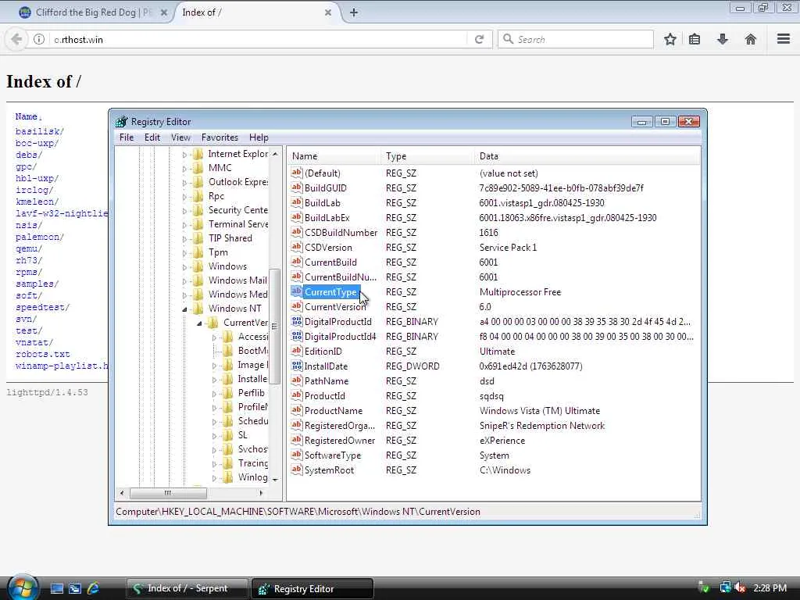The image size is (800, 600).
Task: Open the robots.txt file link
Action: (x=42, y=354)
